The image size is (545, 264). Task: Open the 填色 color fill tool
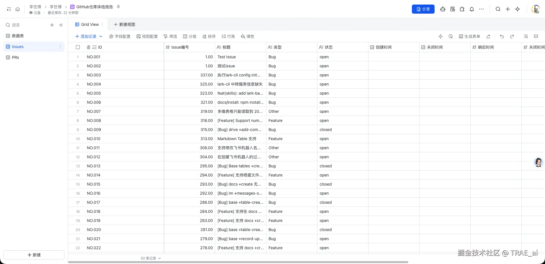[248, 36]
